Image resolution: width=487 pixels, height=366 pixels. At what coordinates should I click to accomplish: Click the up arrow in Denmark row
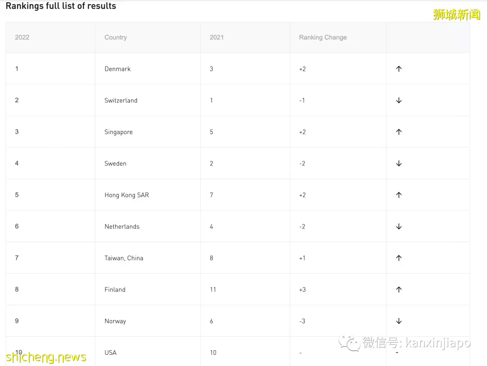tap(399, 69)
